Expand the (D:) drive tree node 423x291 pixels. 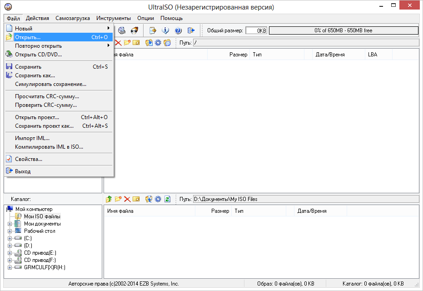coord(10,246)
